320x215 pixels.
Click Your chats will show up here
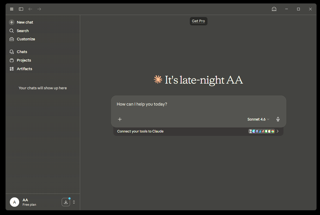coord(43,88)
